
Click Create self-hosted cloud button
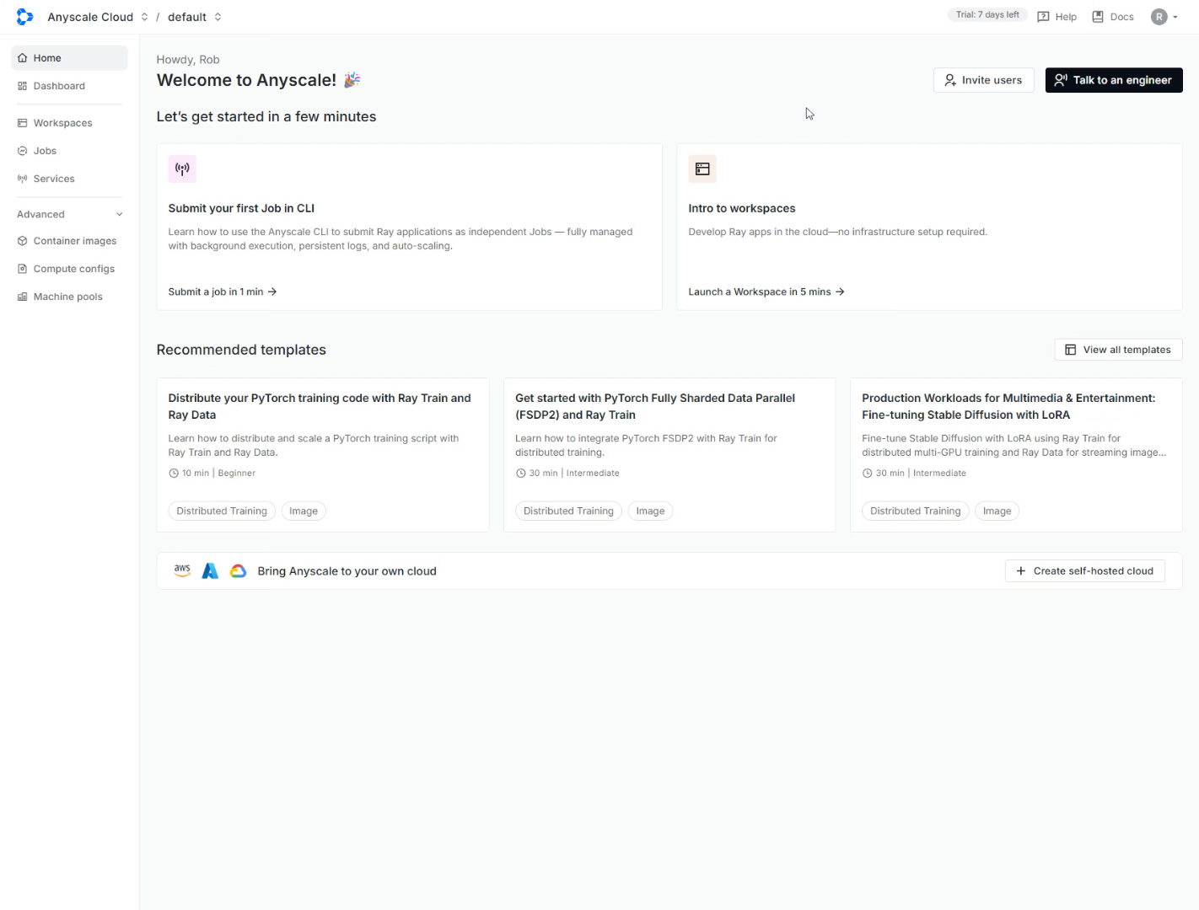click(1084, 571)
